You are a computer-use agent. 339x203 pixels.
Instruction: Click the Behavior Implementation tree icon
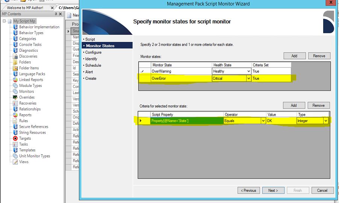coord(15,27)
